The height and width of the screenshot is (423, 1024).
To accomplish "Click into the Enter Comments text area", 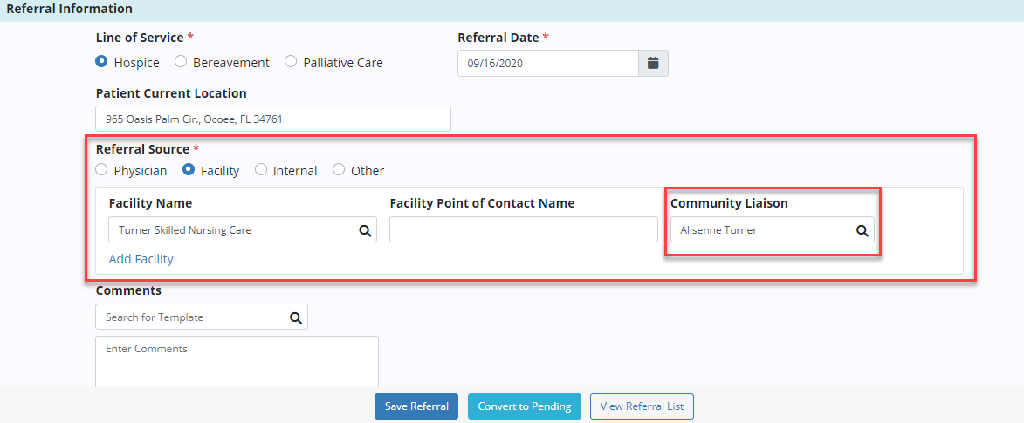I will pos(236,362).
